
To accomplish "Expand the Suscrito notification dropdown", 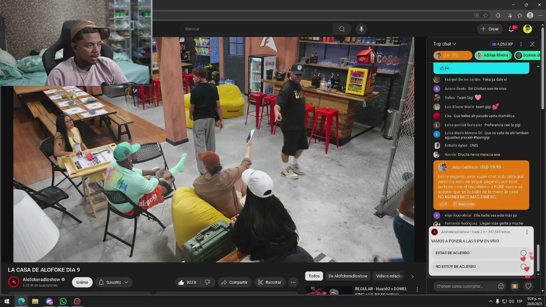I will [113, 282].
